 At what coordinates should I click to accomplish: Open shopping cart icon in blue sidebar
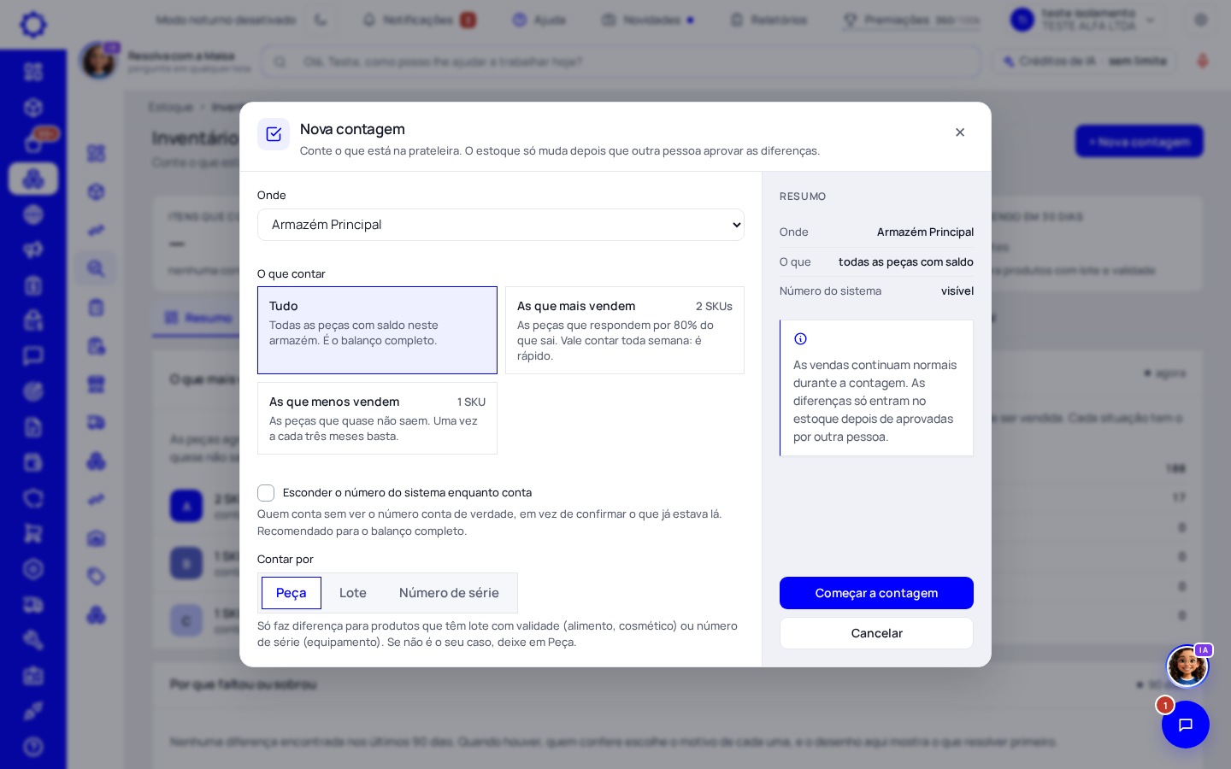pyautogui.click(x=33, y=533)
